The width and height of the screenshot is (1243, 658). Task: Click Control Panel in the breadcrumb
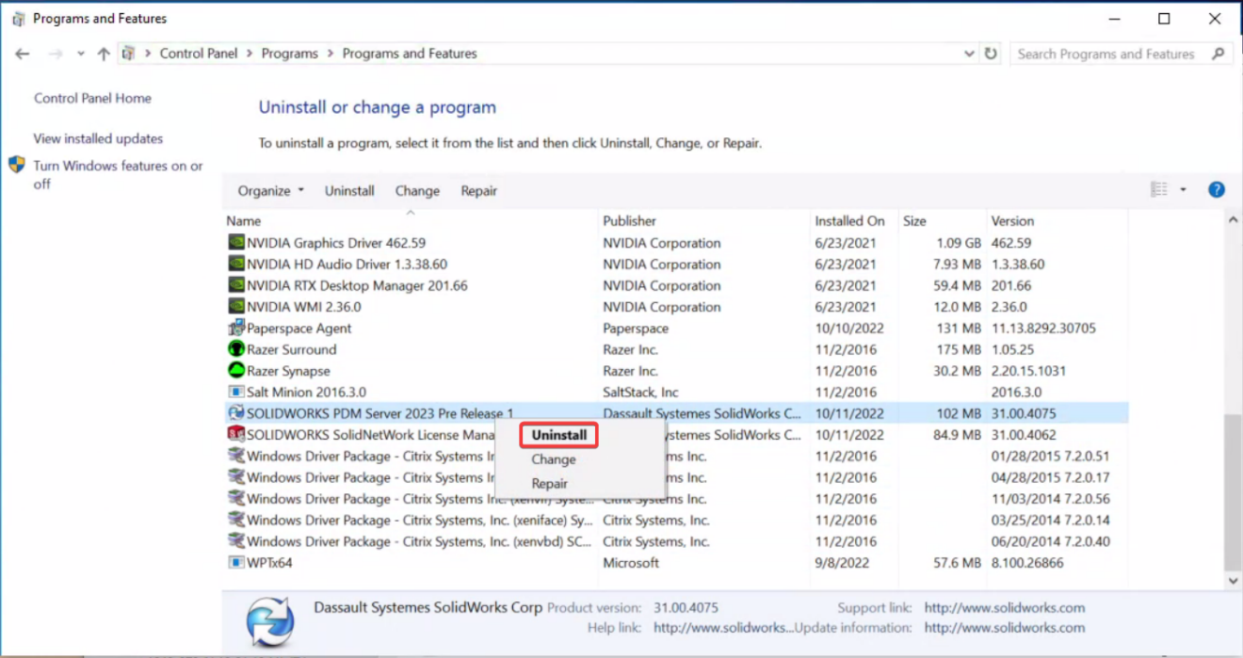[x=199, y=54]
